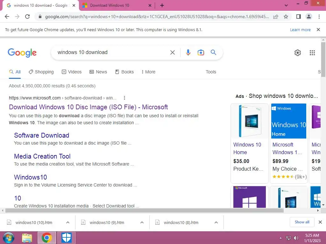Image resolution: width=326 pixels, height=244 pixels.
Task: Open the Windows10 sitelink
Action: [30, 177]
